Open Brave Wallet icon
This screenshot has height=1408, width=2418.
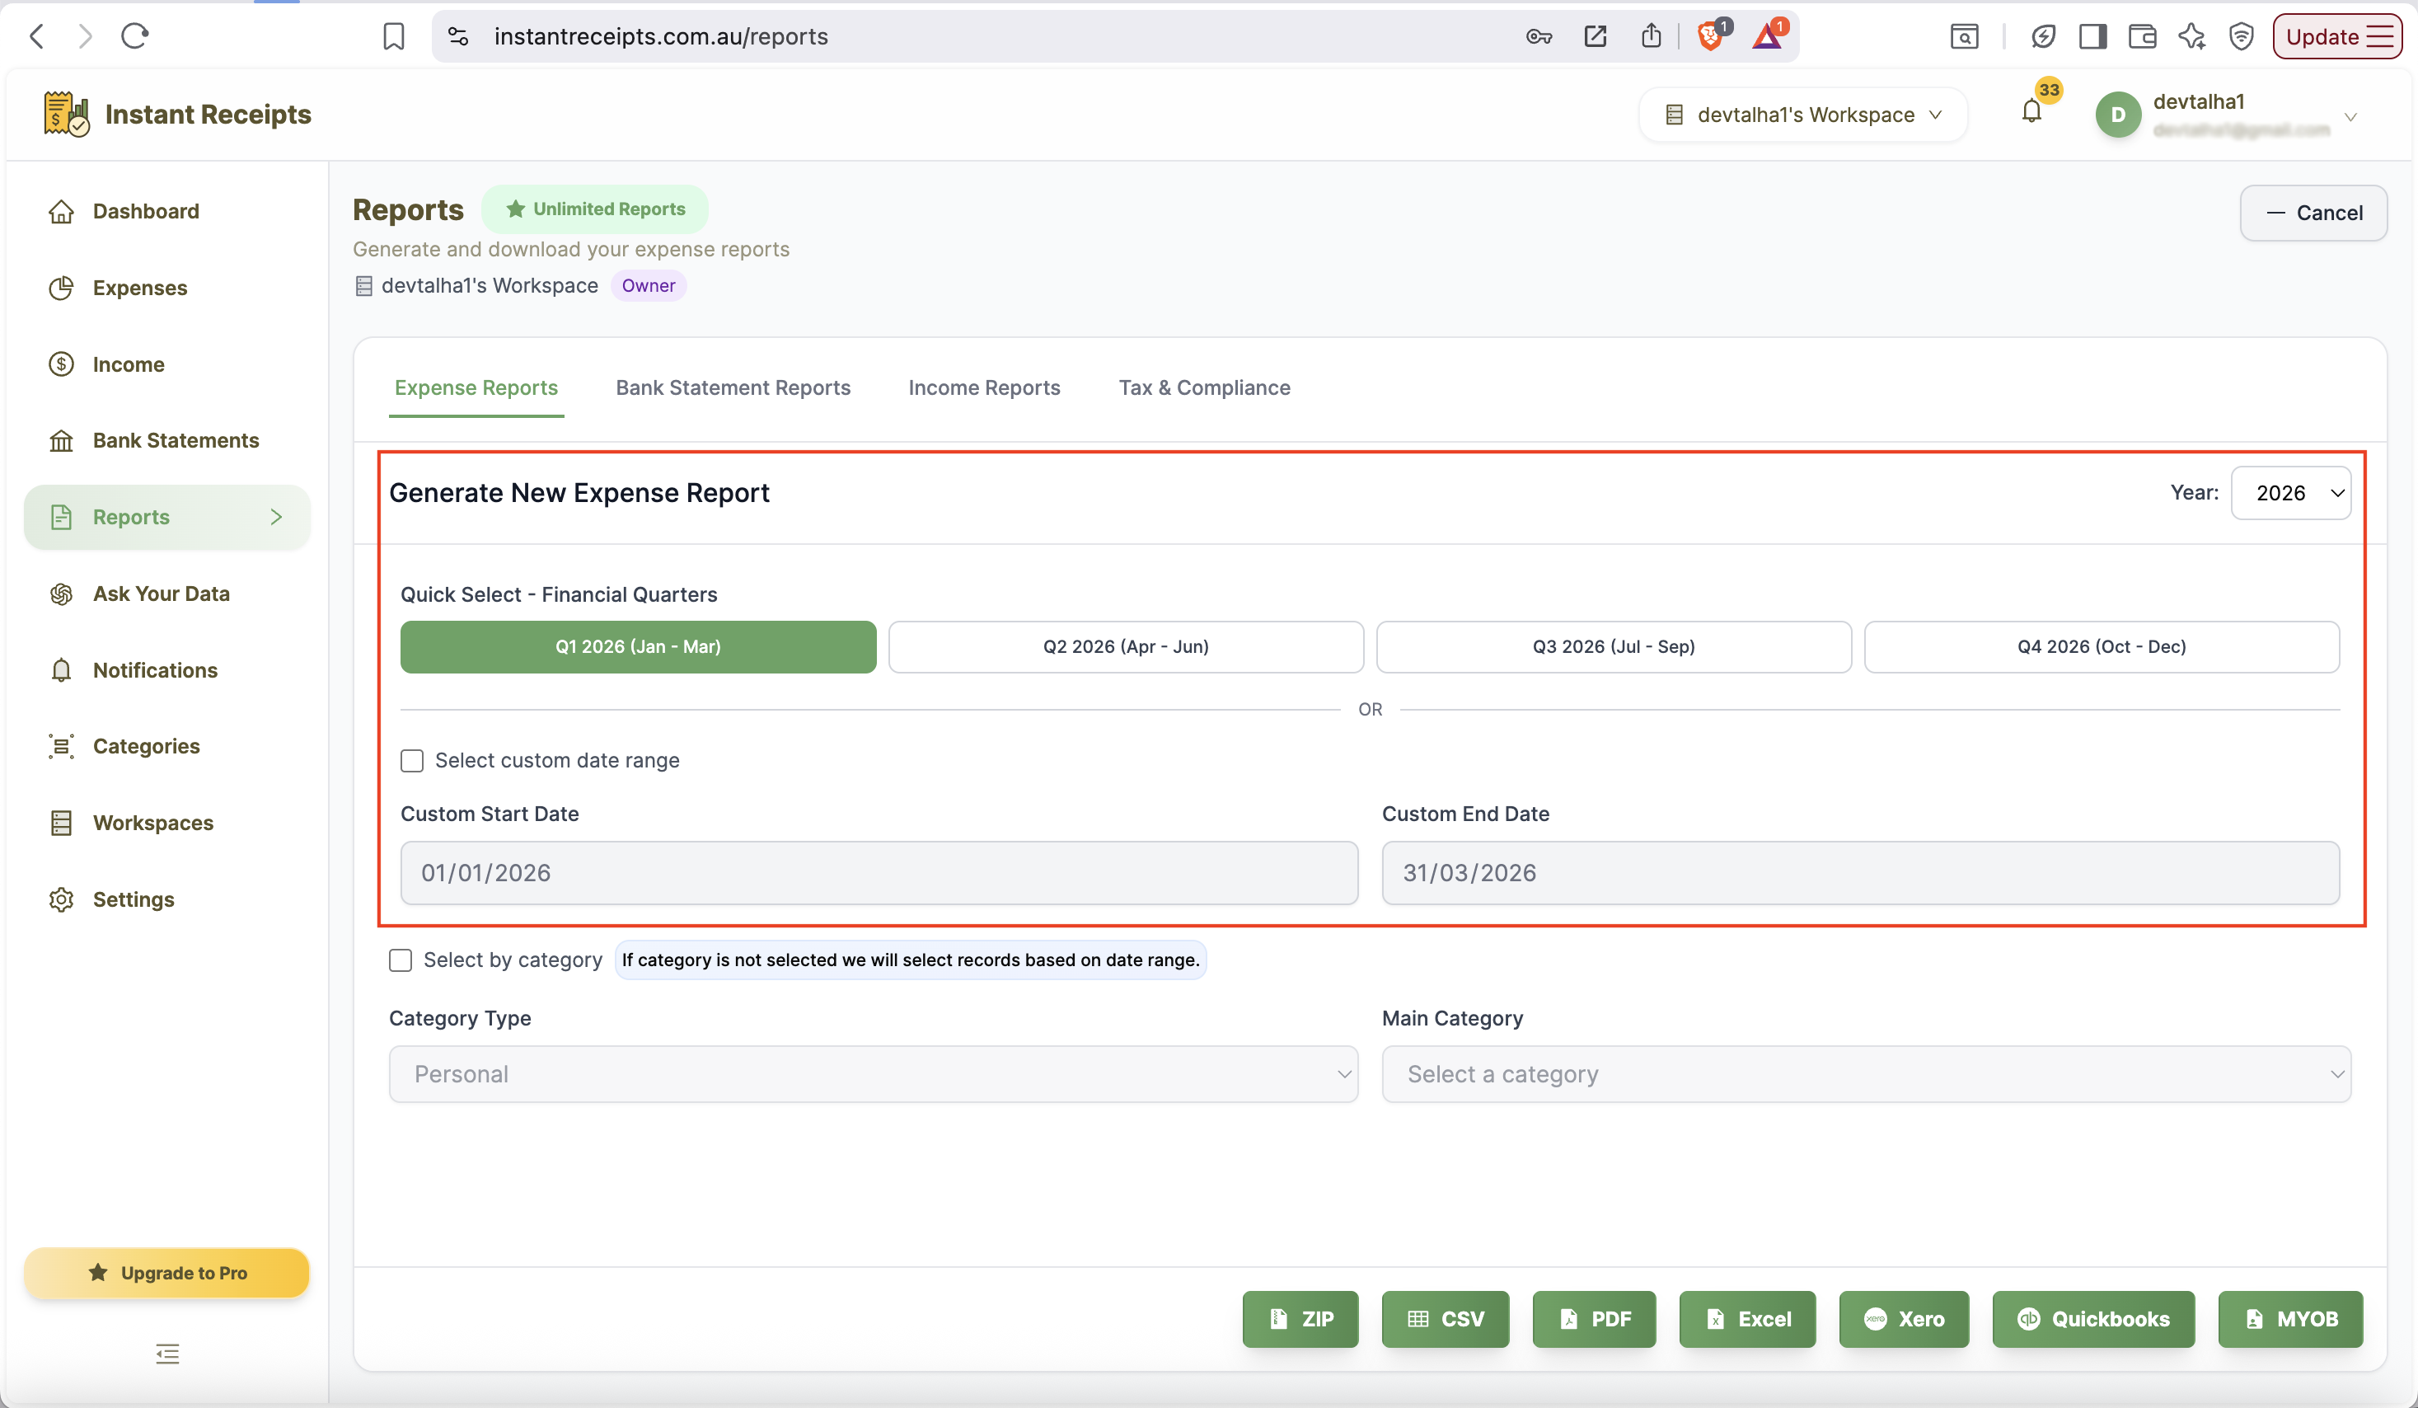(2143, 36)
